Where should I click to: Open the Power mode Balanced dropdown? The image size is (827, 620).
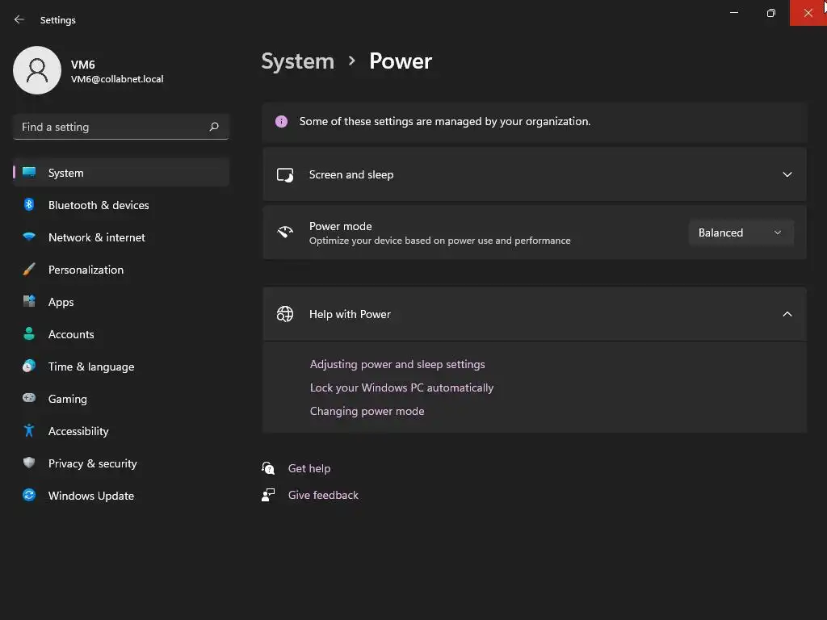[741, 232]
